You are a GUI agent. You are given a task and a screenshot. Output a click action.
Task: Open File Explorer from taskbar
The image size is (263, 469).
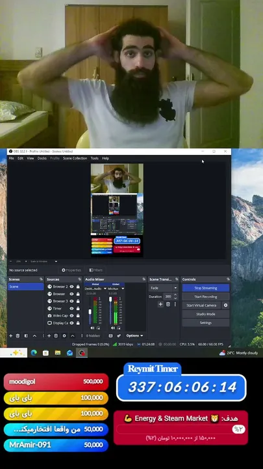58,353
